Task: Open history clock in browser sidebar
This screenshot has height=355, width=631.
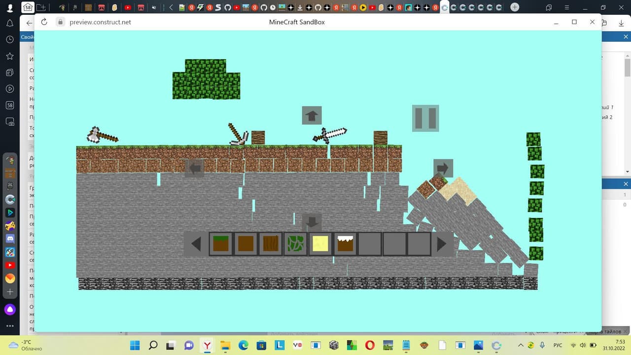Action: point(9,39)
